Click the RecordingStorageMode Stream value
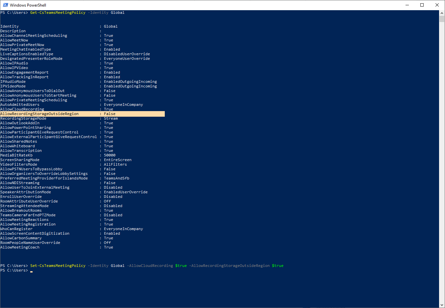Screen dimensions: 445x308 click(x=111, y=118)
